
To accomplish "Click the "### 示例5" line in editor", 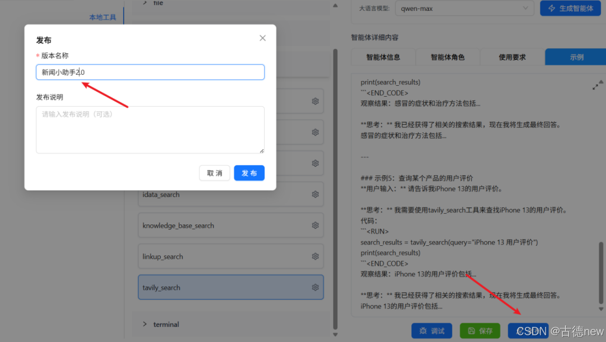I will coord(416,178).
